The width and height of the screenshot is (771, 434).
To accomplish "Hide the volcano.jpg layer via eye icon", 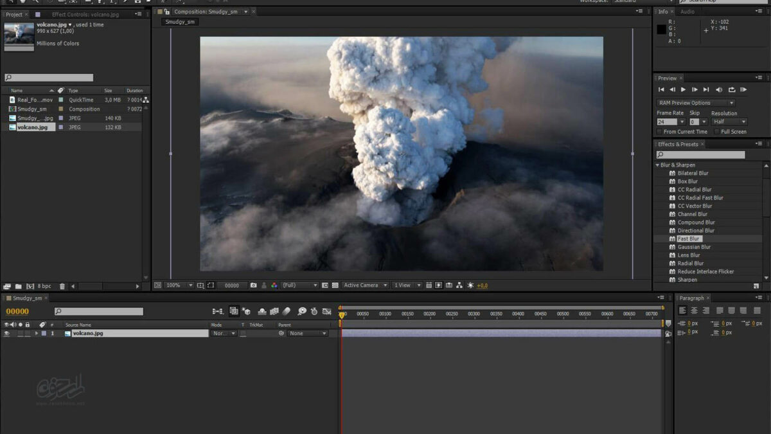I will (x=6, y=334).
